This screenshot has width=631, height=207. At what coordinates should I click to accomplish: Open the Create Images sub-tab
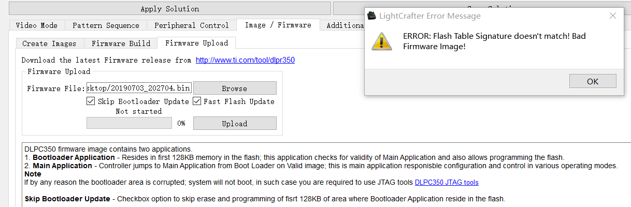coord(49,43)
